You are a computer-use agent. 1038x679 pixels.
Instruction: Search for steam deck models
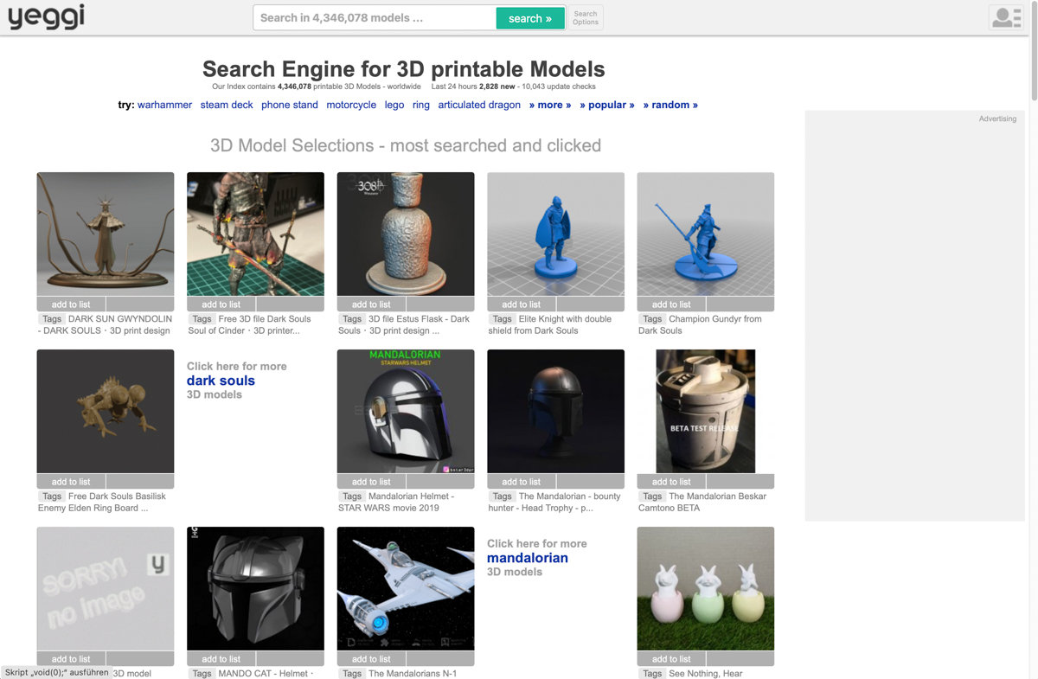[x=227, y=105]
